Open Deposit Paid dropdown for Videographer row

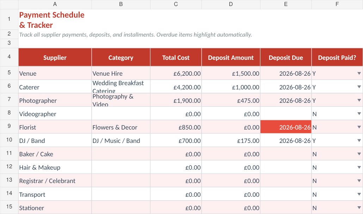click(359, 113)
